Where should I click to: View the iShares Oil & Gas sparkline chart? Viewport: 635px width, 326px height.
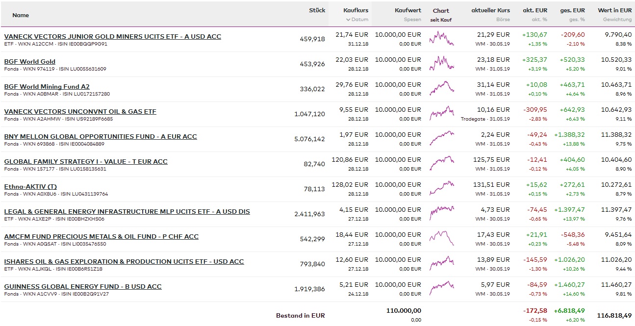click(441, 264)
